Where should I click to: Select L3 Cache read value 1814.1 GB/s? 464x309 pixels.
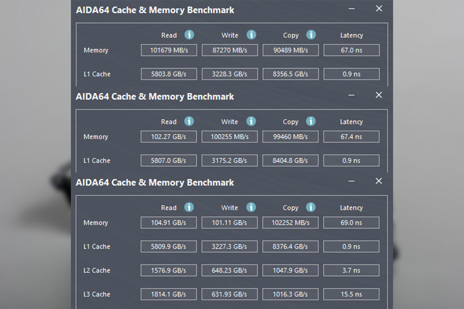point(169,294)
